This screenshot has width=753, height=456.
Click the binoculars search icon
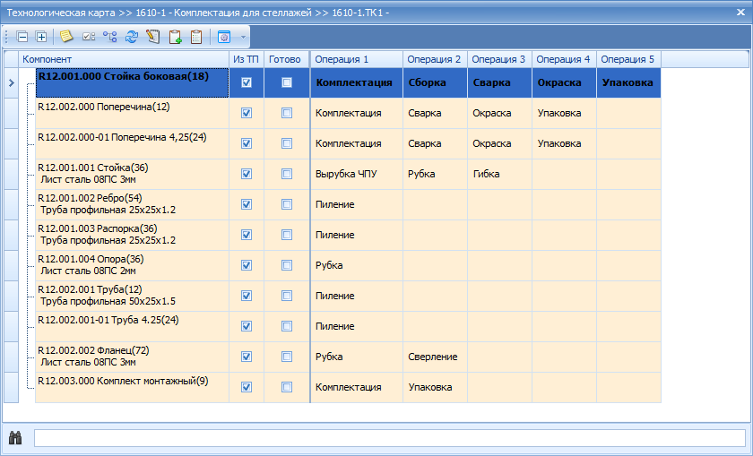tap(15, 438)
